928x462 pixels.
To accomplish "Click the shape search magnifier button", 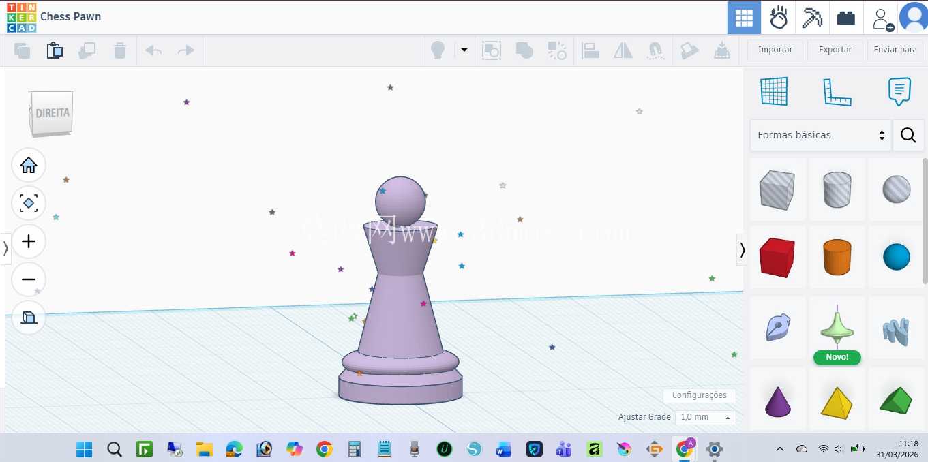I will pyautogui.click(x=908, y=135).
